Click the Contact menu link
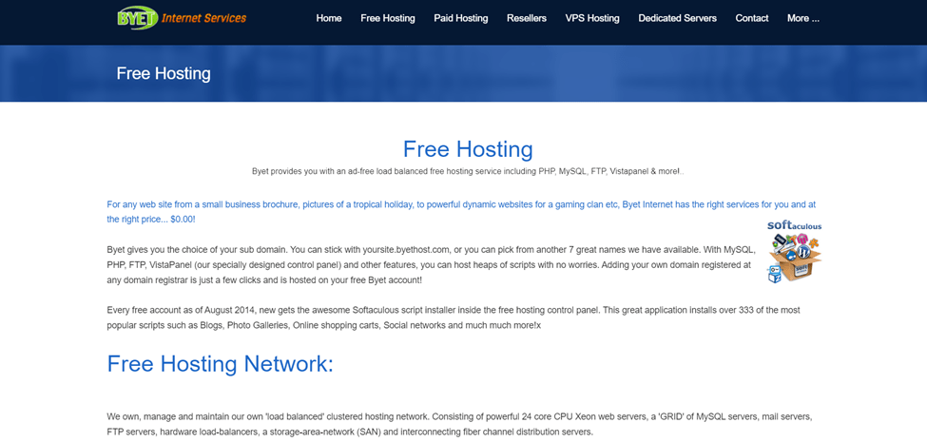 click(752, 18)
